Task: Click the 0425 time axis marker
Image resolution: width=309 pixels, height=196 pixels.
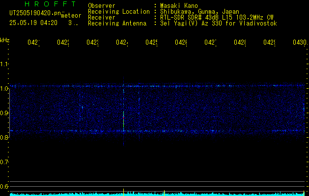Action: [151, 43]
